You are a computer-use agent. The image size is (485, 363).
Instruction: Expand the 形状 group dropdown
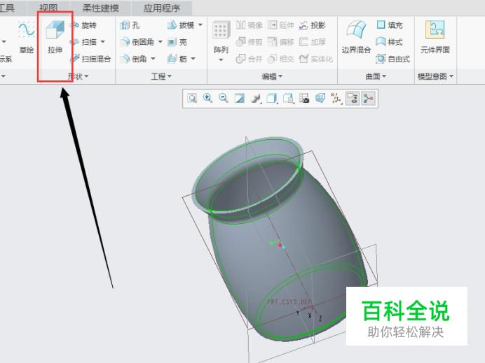(78, 76)
